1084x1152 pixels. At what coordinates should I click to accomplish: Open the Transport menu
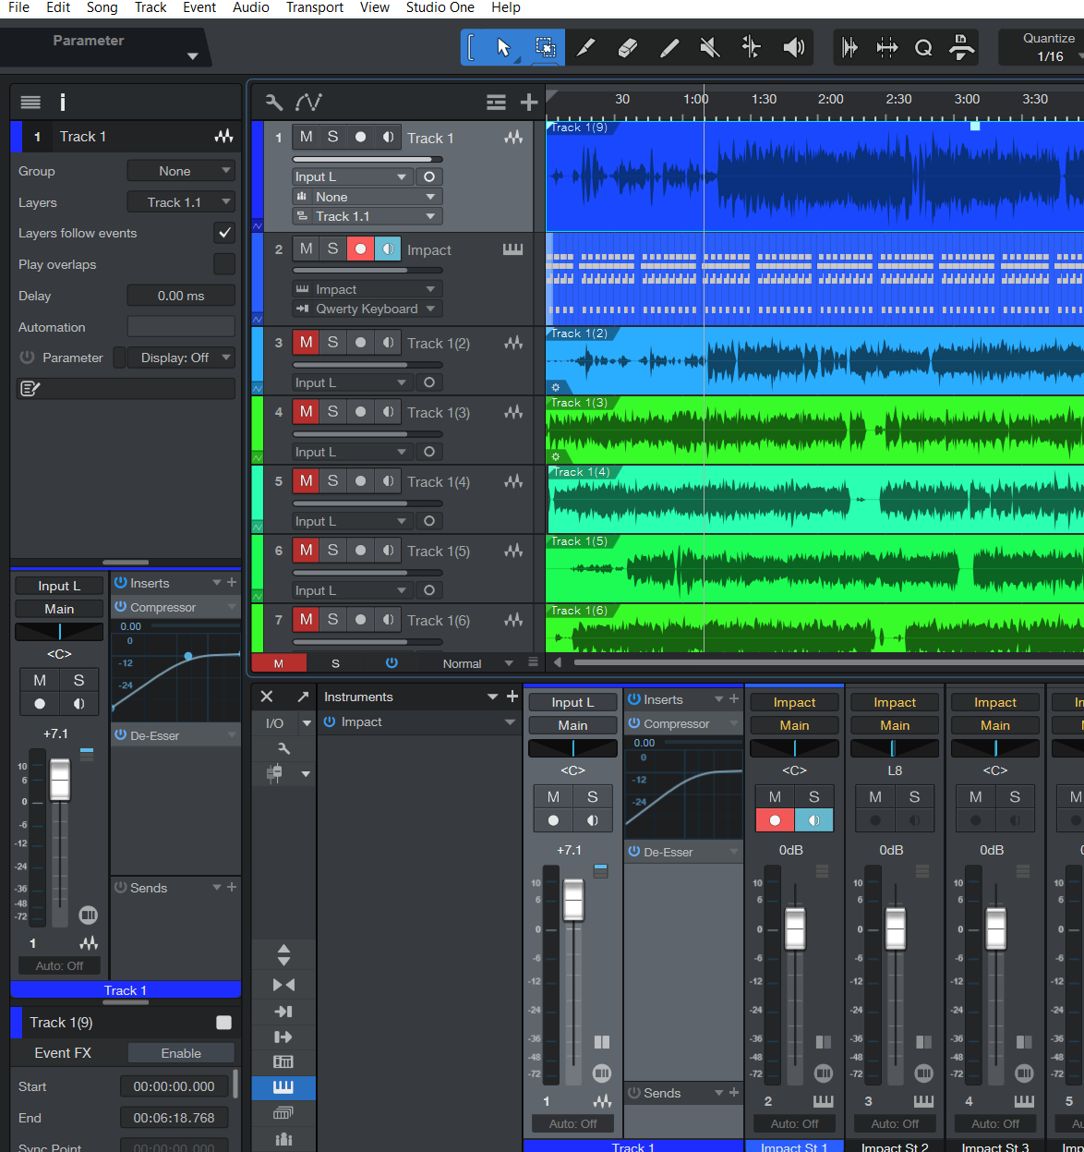point(314,7)
